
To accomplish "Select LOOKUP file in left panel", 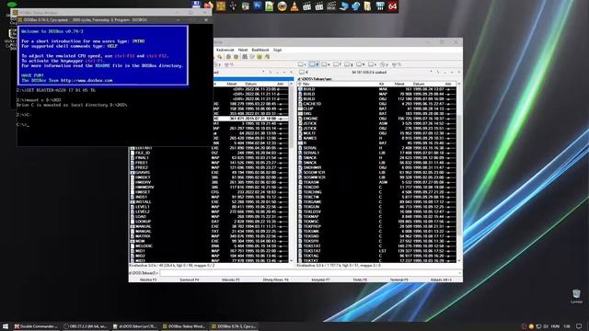I will coord(209,222).
